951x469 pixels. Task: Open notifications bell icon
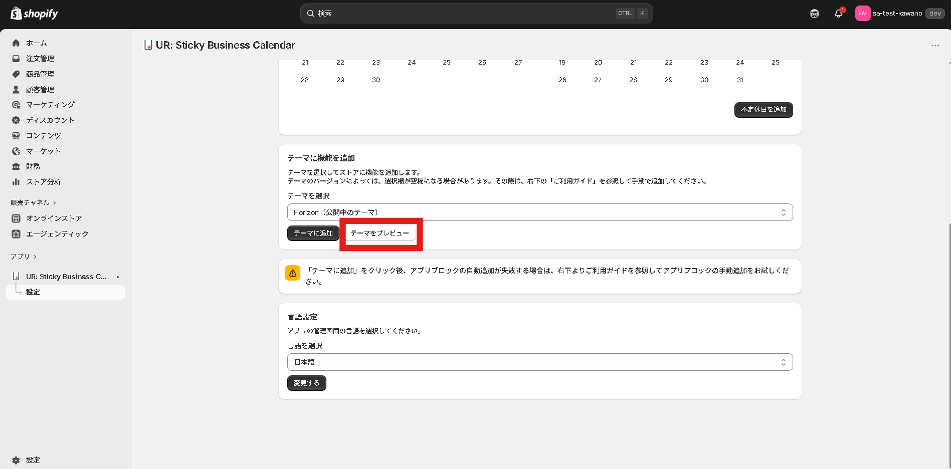(x=839, y=14)
